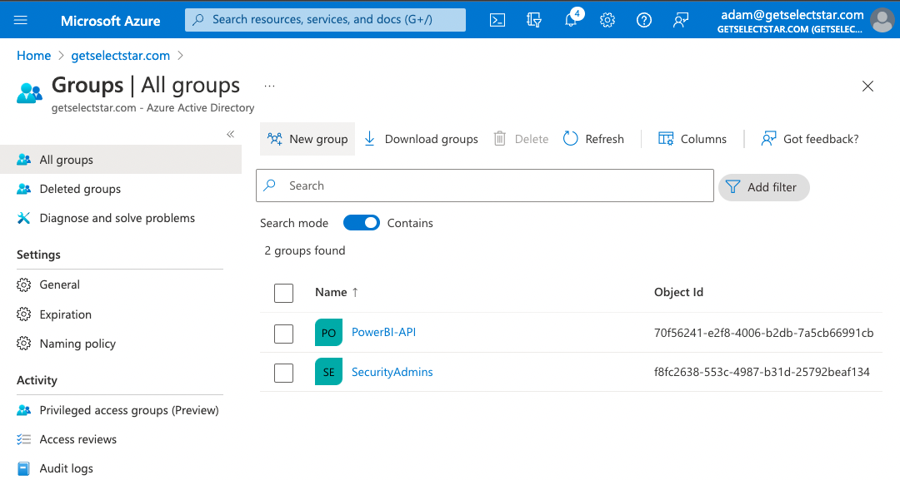Open the hamburger portal menu
The width and height of the screenshot is (900, 480).
[x=21, y=20]
